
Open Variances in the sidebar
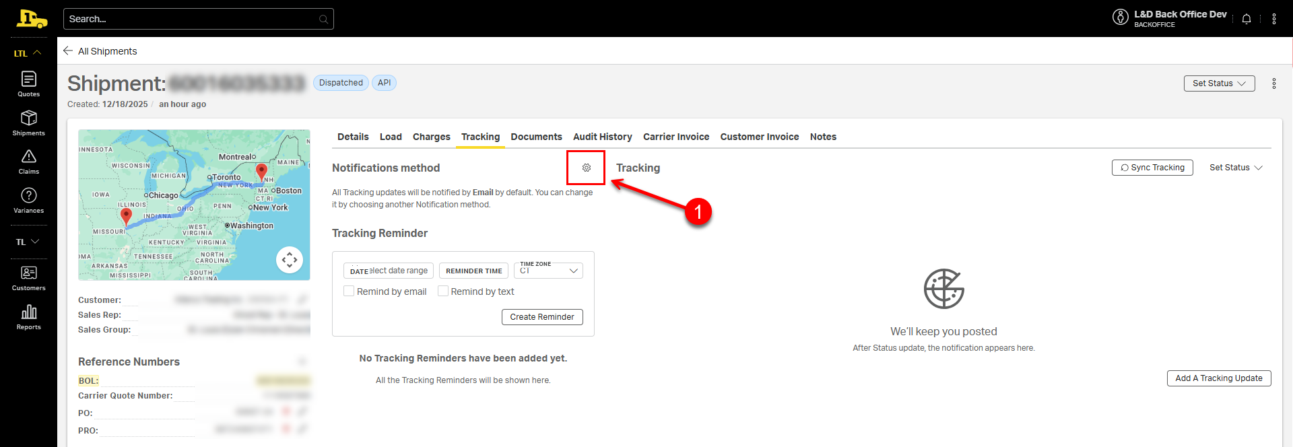tap(28, 201)
